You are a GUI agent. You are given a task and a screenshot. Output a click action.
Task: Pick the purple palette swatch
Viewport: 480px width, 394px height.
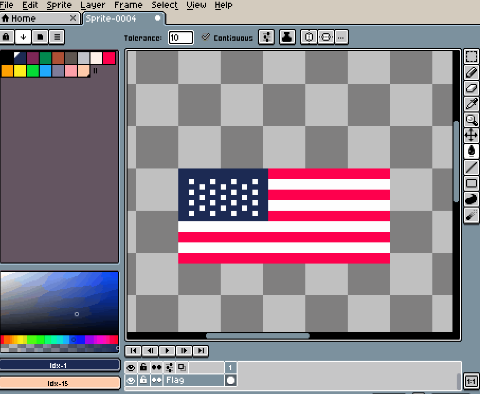[33, 58]
